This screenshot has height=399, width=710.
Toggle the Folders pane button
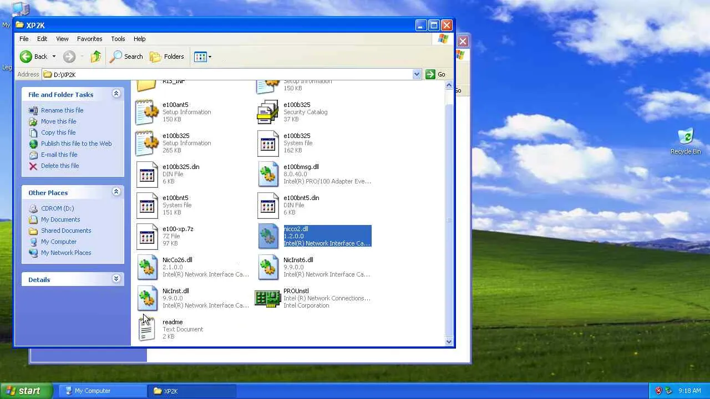167,57
